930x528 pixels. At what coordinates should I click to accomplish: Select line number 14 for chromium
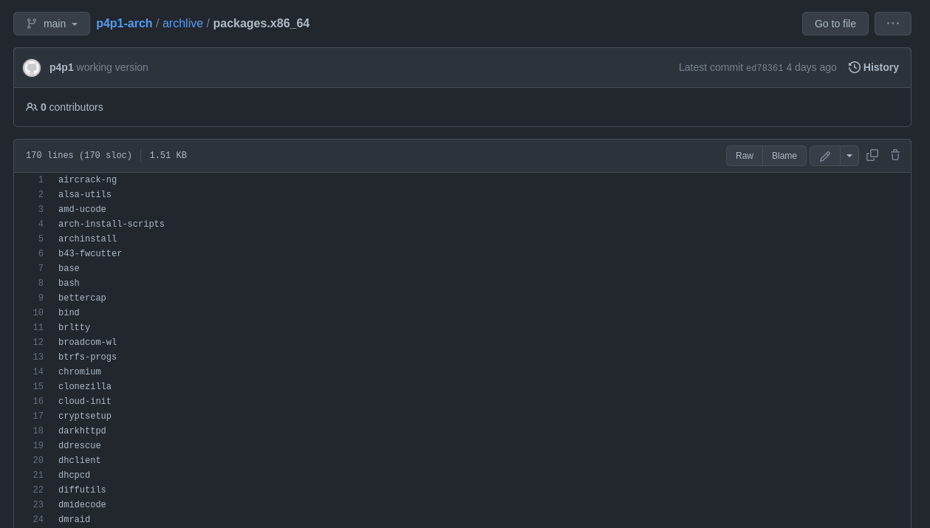click(38, 372)
